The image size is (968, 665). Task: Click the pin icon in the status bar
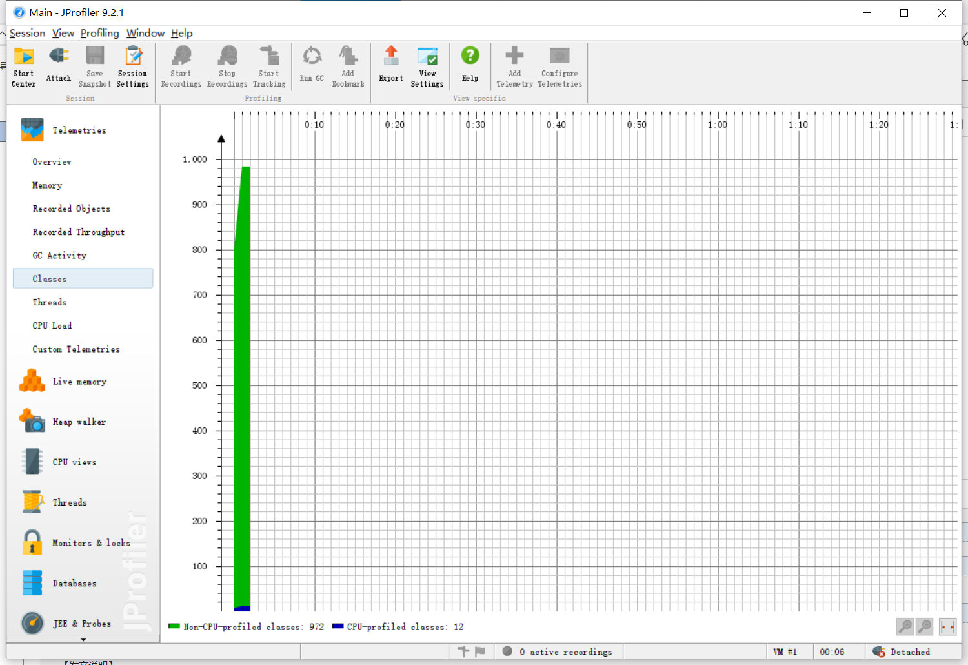[463, 651]
